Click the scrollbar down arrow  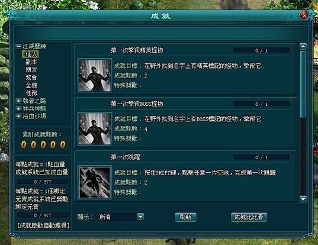tap(303, 199)
